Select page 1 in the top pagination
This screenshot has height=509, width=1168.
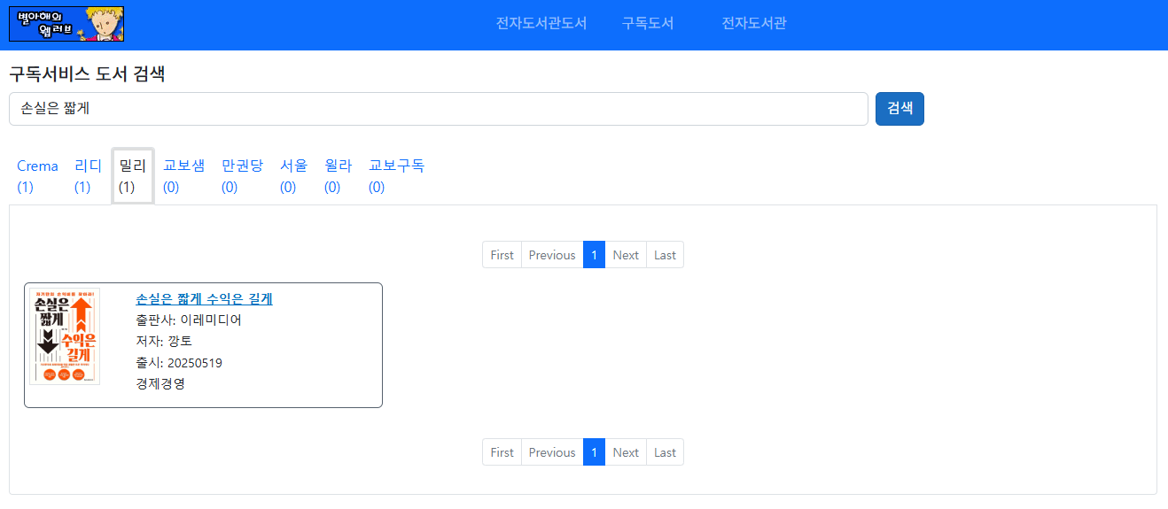(x=594, y=255)
